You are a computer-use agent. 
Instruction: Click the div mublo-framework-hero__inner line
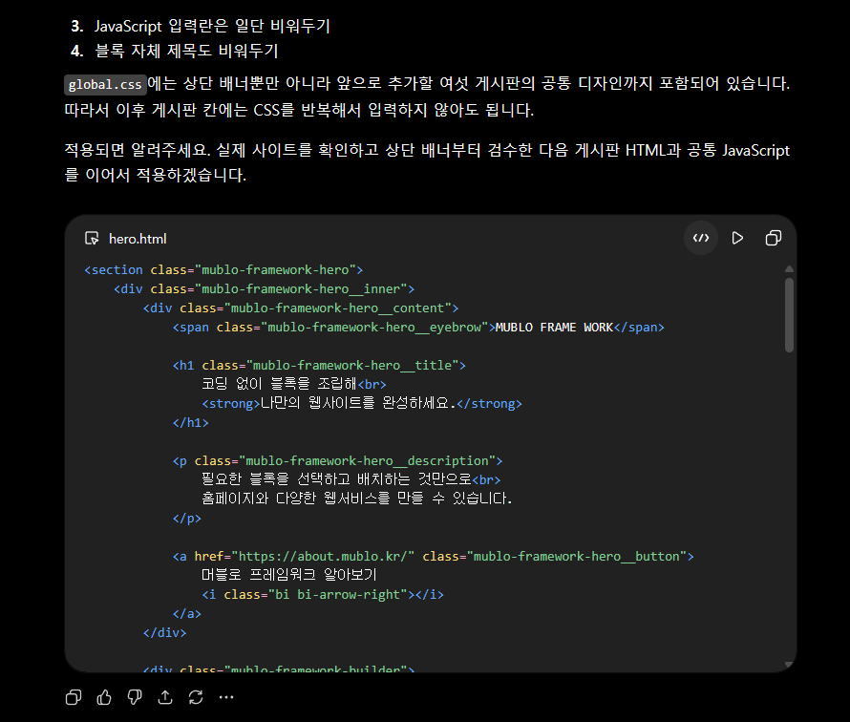[264, 289]
